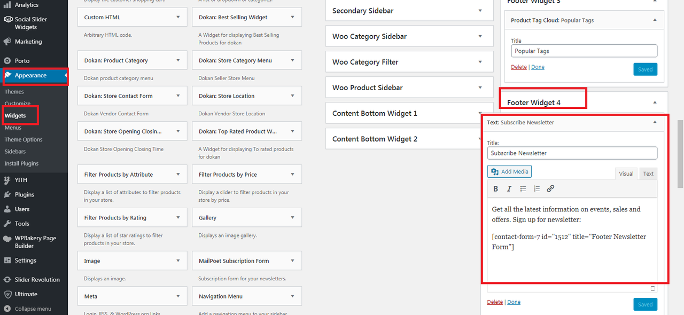Screen dimensions: 684x315
Task: Click Saved button under Popular Tags
Action: [x=645, y=69]
